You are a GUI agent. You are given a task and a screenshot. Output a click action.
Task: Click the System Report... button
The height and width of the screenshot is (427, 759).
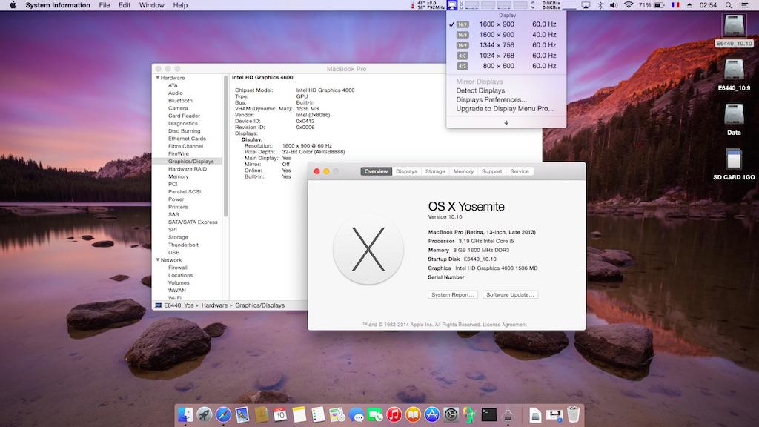coord(453,294)
